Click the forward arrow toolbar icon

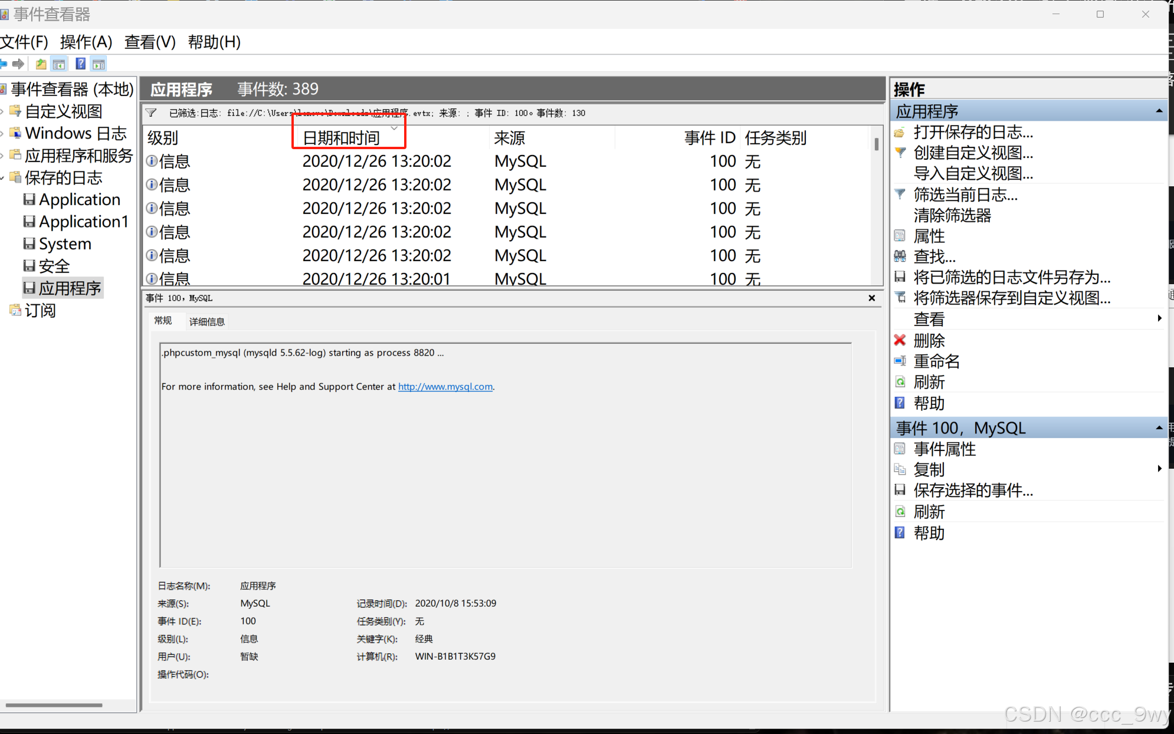coord(18,64)
